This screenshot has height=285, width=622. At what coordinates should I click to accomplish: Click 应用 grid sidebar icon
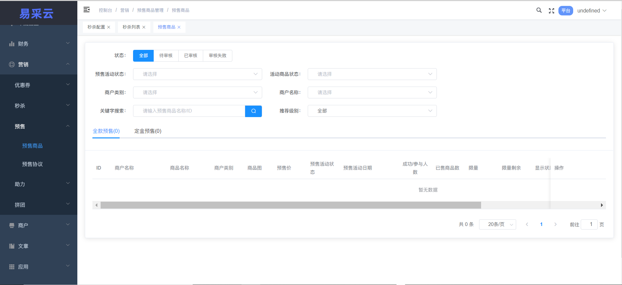(12, 267)
